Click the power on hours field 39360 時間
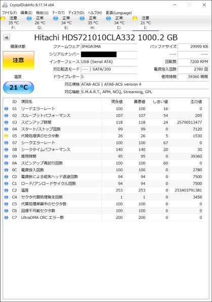The image size is (212, 302). tap(193, 77)
